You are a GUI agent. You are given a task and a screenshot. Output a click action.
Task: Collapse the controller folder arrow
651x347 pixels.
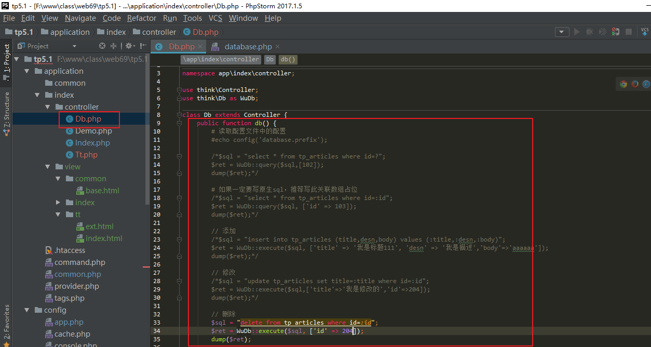[x=48, y=107]
